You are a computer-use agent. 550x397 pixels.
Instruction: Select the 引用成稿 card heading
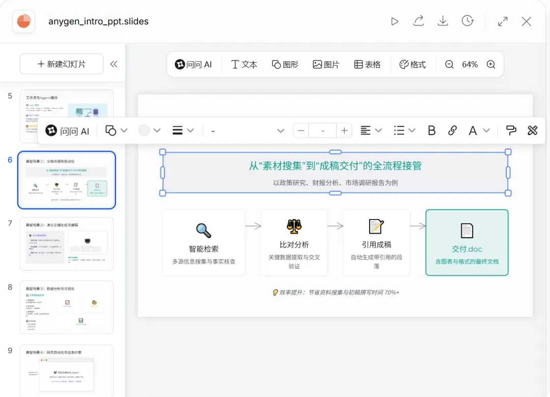(x=376, y=245)
